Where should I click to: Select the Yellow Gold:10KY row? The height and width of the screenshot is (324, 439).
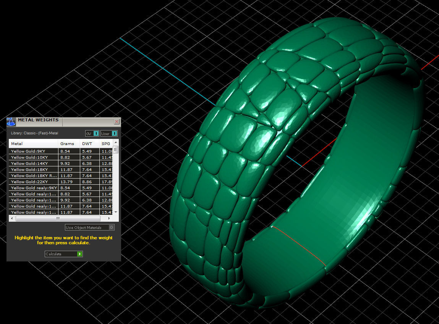(x=61, y=157)
